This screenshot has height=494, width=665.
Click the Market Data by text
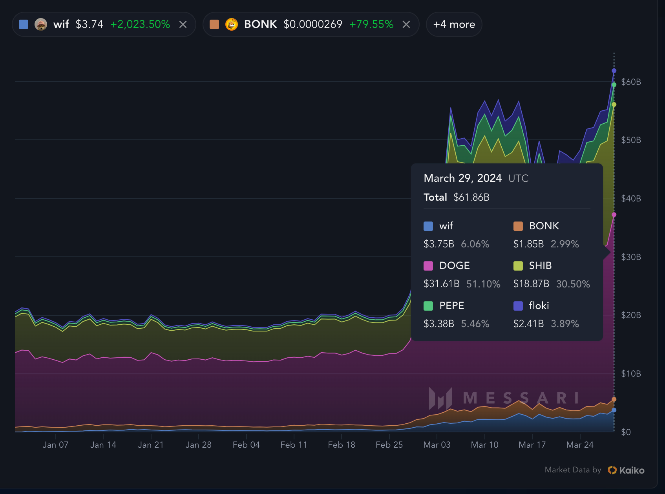point(572,470)
